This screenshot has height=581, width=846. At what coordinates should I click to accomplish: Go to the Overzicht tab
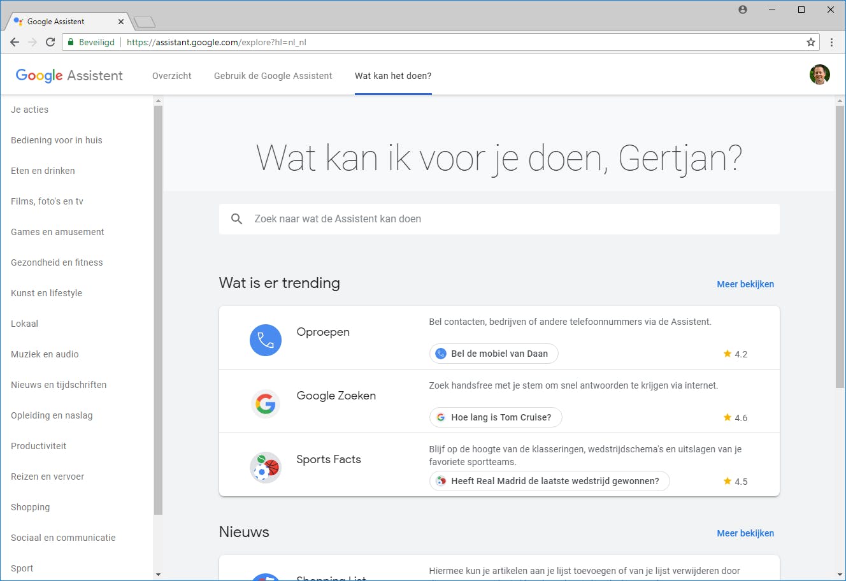[172, 76]
